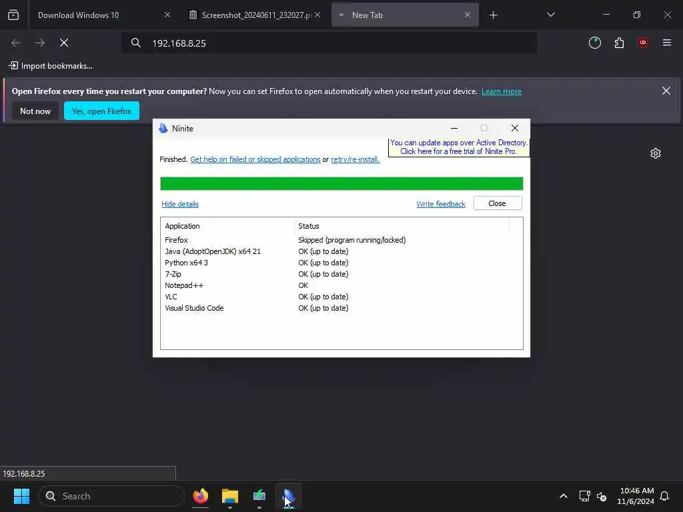Open the Windows Start menu
The height and width of the screenshot is (512, 683).
pos(21,496)
